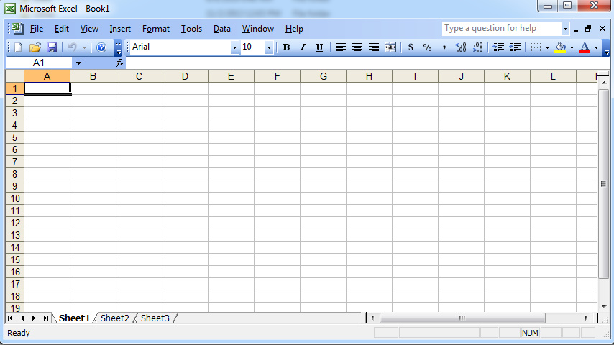Open Microsoft Excel Help icon
Image resolution: width=614 pixels, height=345 pixels.
101,47
